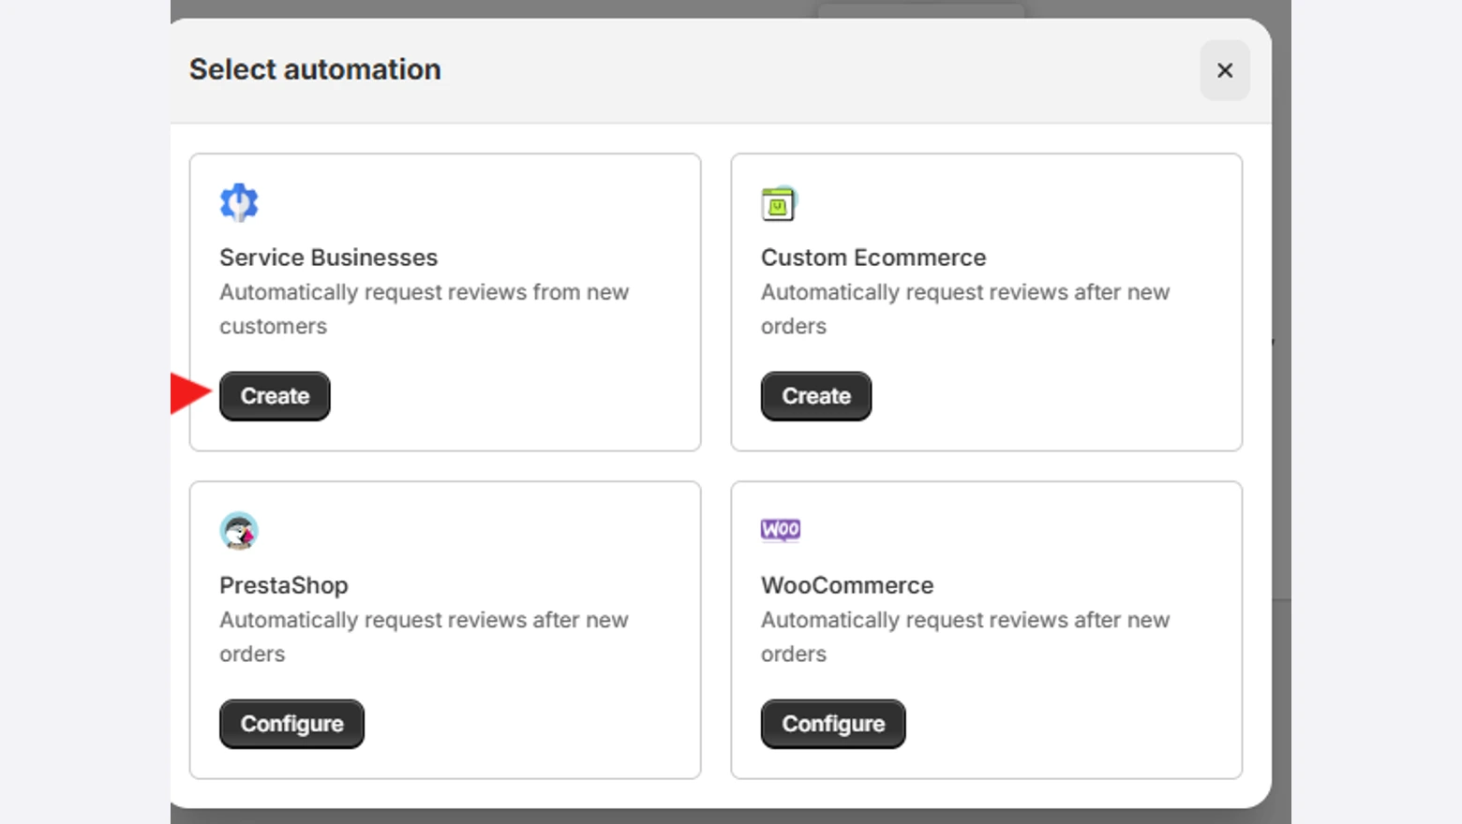Click the 'WooCommerce' card title

(x=847, y=585)
